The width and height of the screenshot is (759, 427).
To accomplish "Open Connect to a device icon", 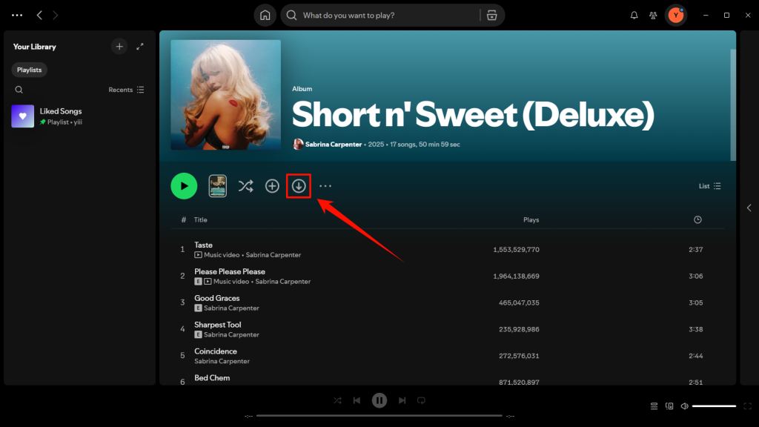I will click(x=669, y=406).
